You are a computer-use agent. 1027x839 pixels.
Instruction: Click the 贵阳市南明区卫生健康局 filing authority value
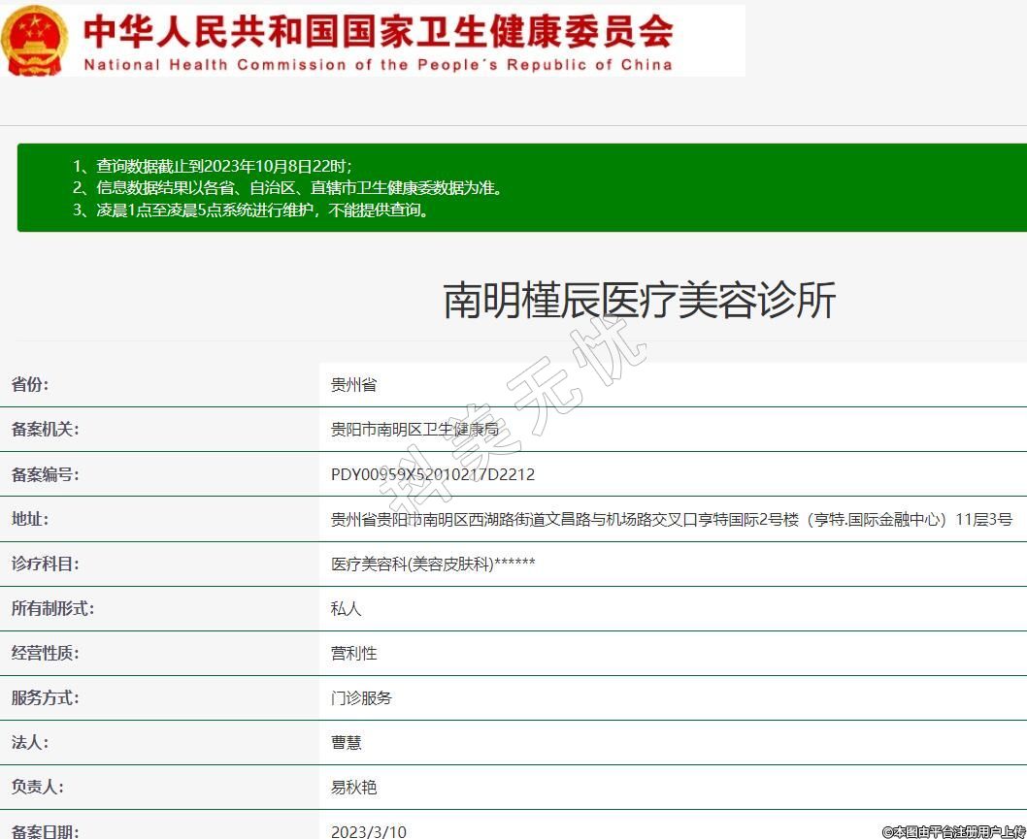[x=414, y=430]
